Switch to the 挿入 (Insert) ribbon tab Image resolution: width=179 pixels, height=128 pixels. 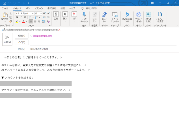[x=28, y=8]
